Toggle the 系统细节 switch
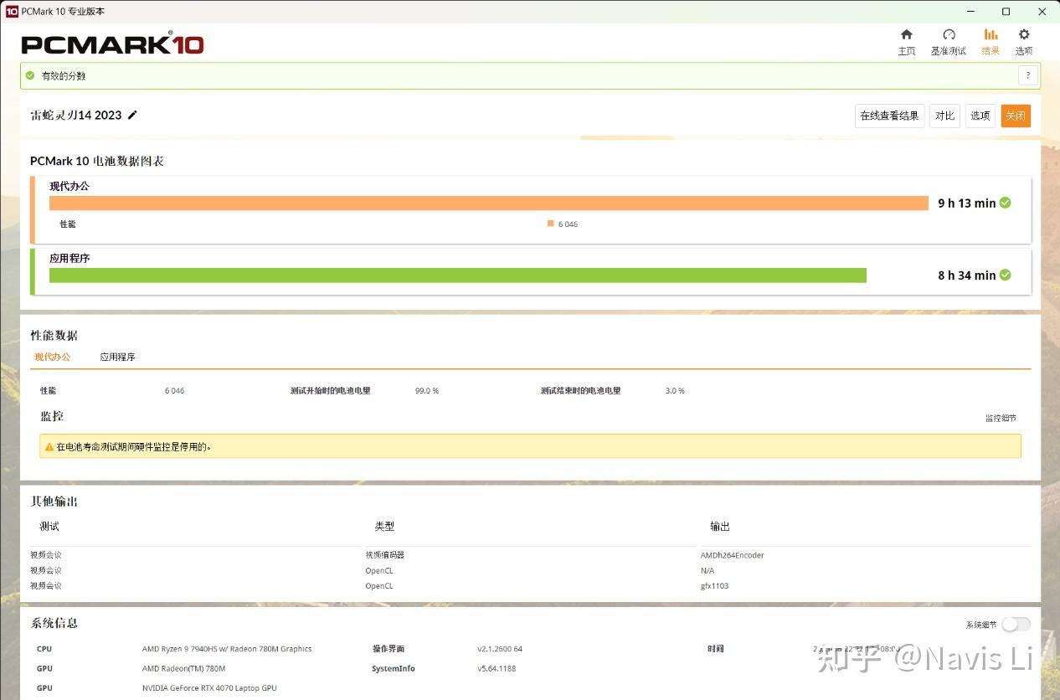The width and height of the screenshot is (1060, 700). point(1016,624)
